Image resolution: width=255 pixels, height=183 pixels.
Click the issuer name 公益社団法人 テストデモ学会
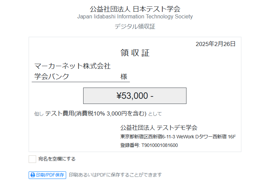tap(159, 127)
